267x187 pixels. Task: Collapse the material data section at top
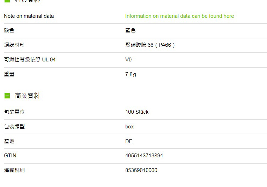(x=7, y=1)
